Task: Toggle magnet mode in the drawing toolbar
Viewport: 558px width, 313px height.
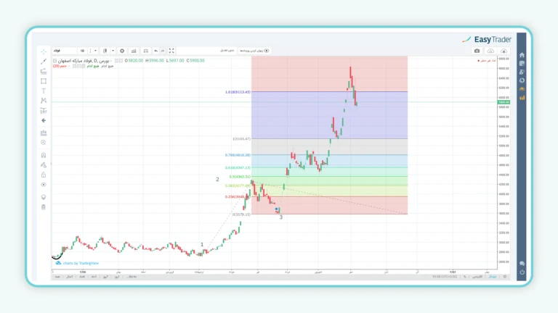Action: pyautogui.click(x=44, y=156)
